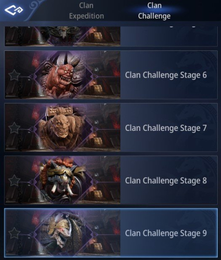The image size is (221, 260).
Task: Click the treasure chest in Stage 7 image
Action: (98, 142)
